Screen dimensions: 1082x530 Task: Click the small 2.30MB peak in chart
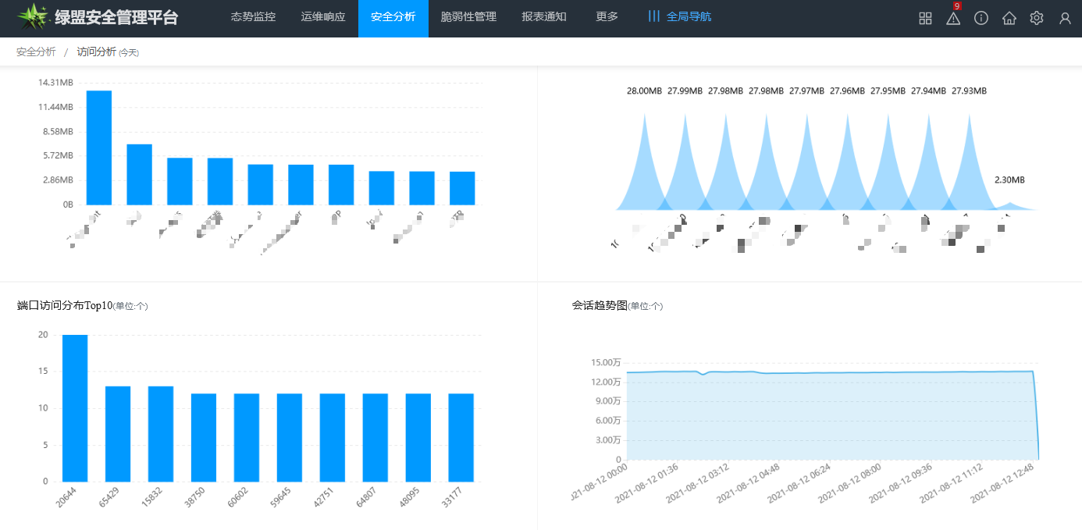[x=1010, y=206]
